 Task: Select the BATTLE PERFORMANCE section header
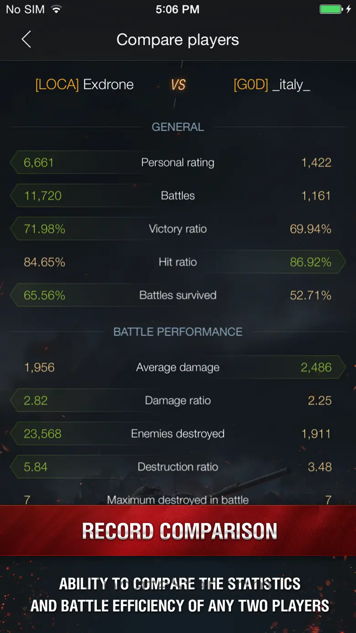tap(178, 332)
